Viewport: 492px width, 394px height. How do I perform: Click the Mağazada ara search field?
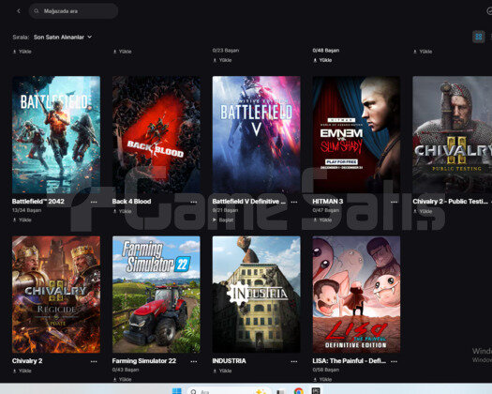(x=73, y=11)
